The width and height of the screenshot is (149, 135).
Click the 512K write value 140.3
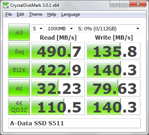[x=114, y=69]
